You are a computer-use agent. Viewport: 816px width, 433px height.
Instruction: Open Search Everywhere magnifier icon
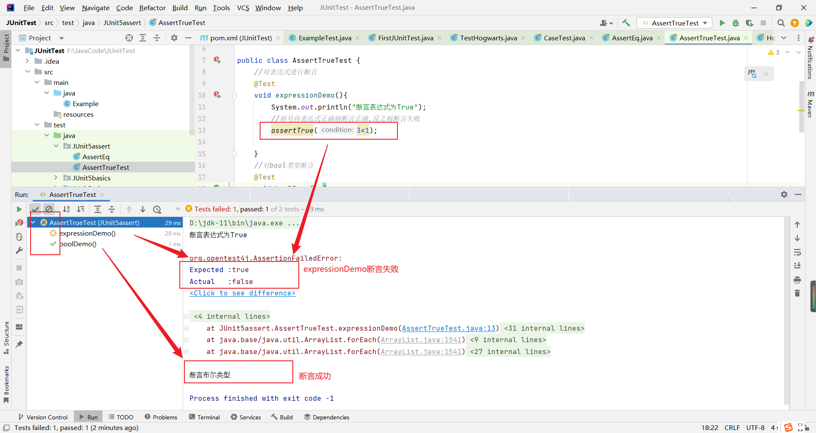pyautogui.click(x=781, y=23)
